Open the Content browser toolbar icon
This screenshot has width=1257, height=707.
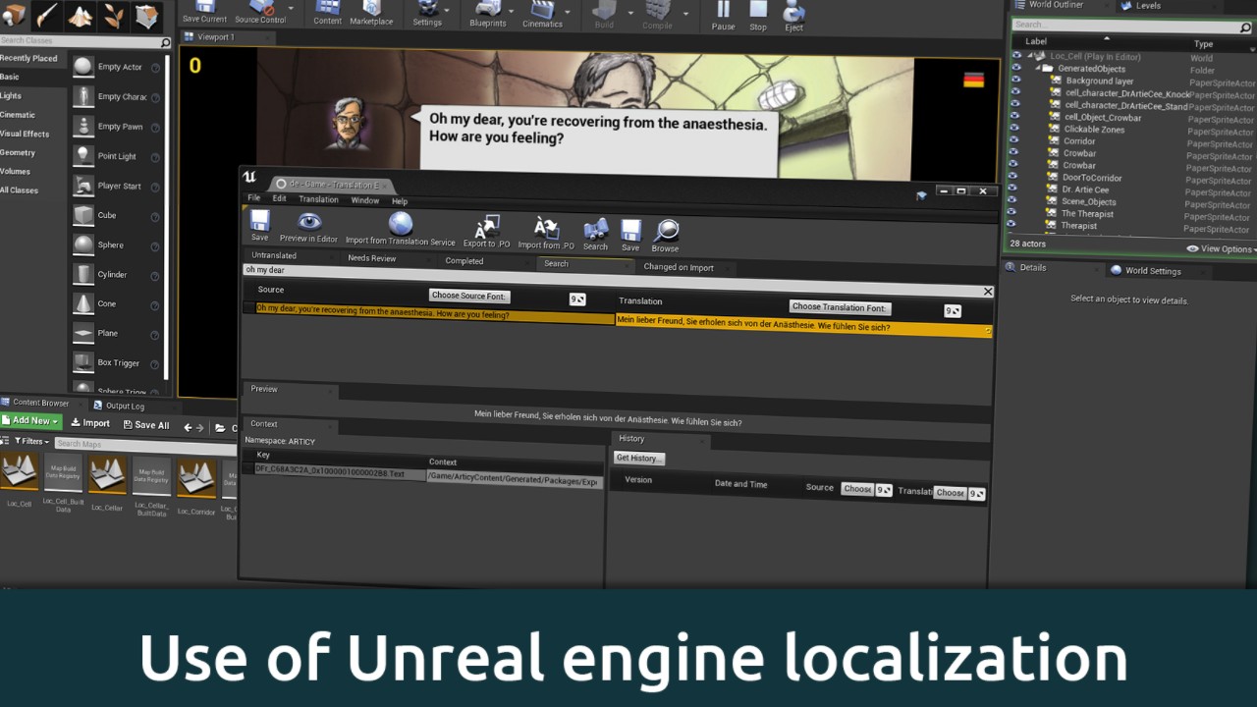[x=327, y=7]
